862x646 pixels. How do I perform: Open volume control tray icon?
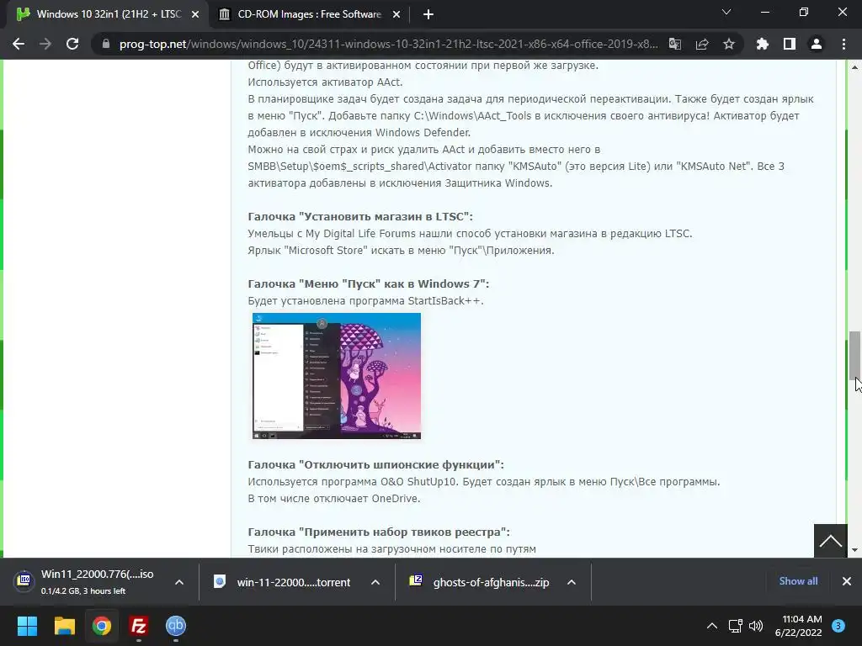pyautogui.click(x=756, y=626)
